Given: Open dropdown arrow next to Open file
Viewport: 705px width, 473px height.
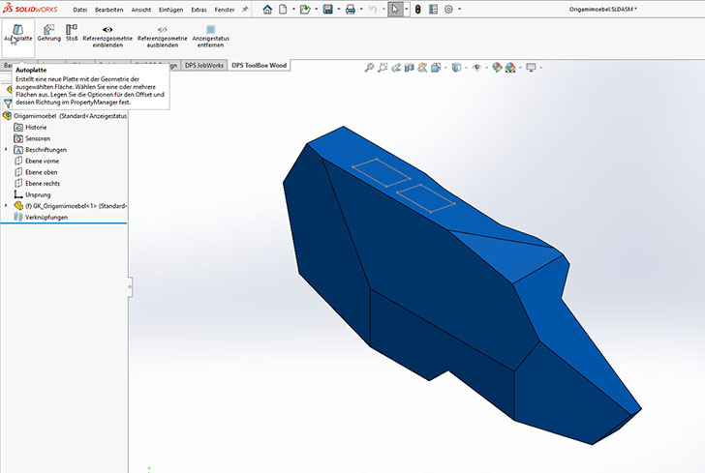Looking at the screenshot, I should pyautogui.click(x=316, y=9).
